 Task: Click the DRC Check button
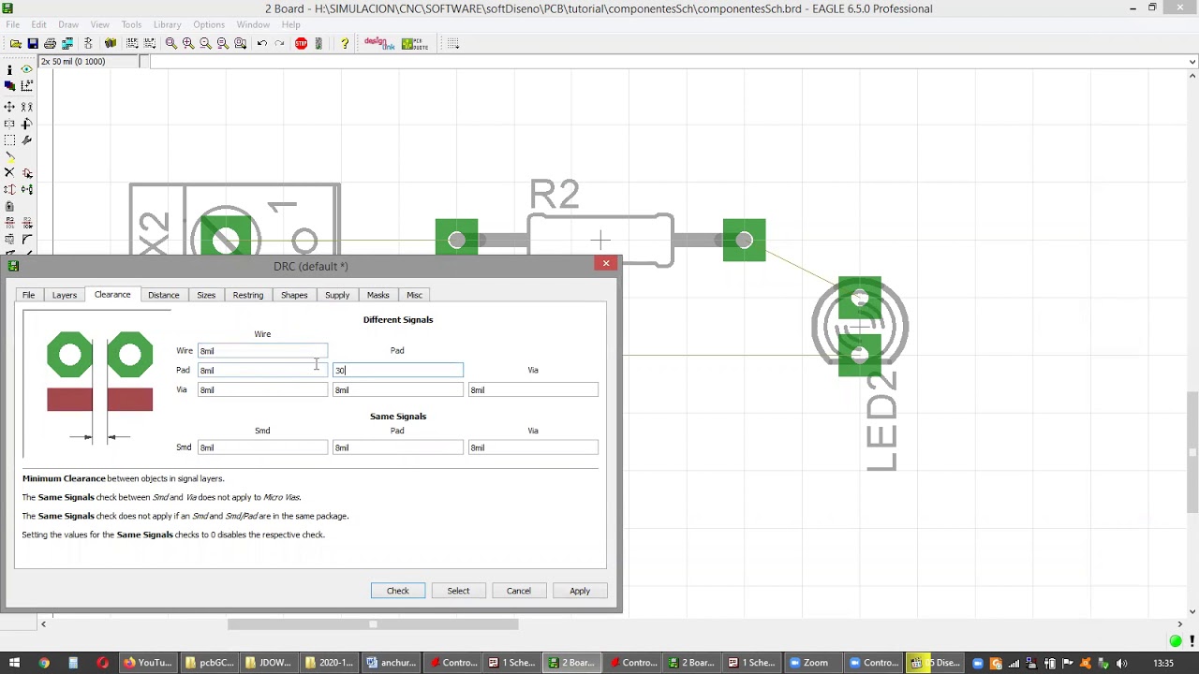pos(398,591)
